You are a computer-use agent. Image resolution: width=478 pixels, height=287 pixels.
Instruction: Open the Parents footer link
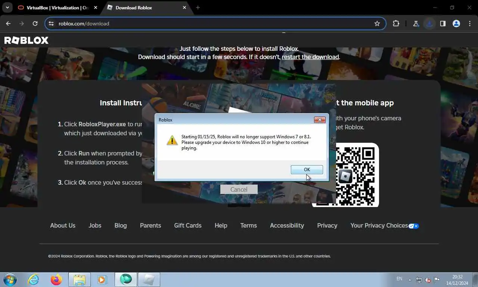pos(150,225)
